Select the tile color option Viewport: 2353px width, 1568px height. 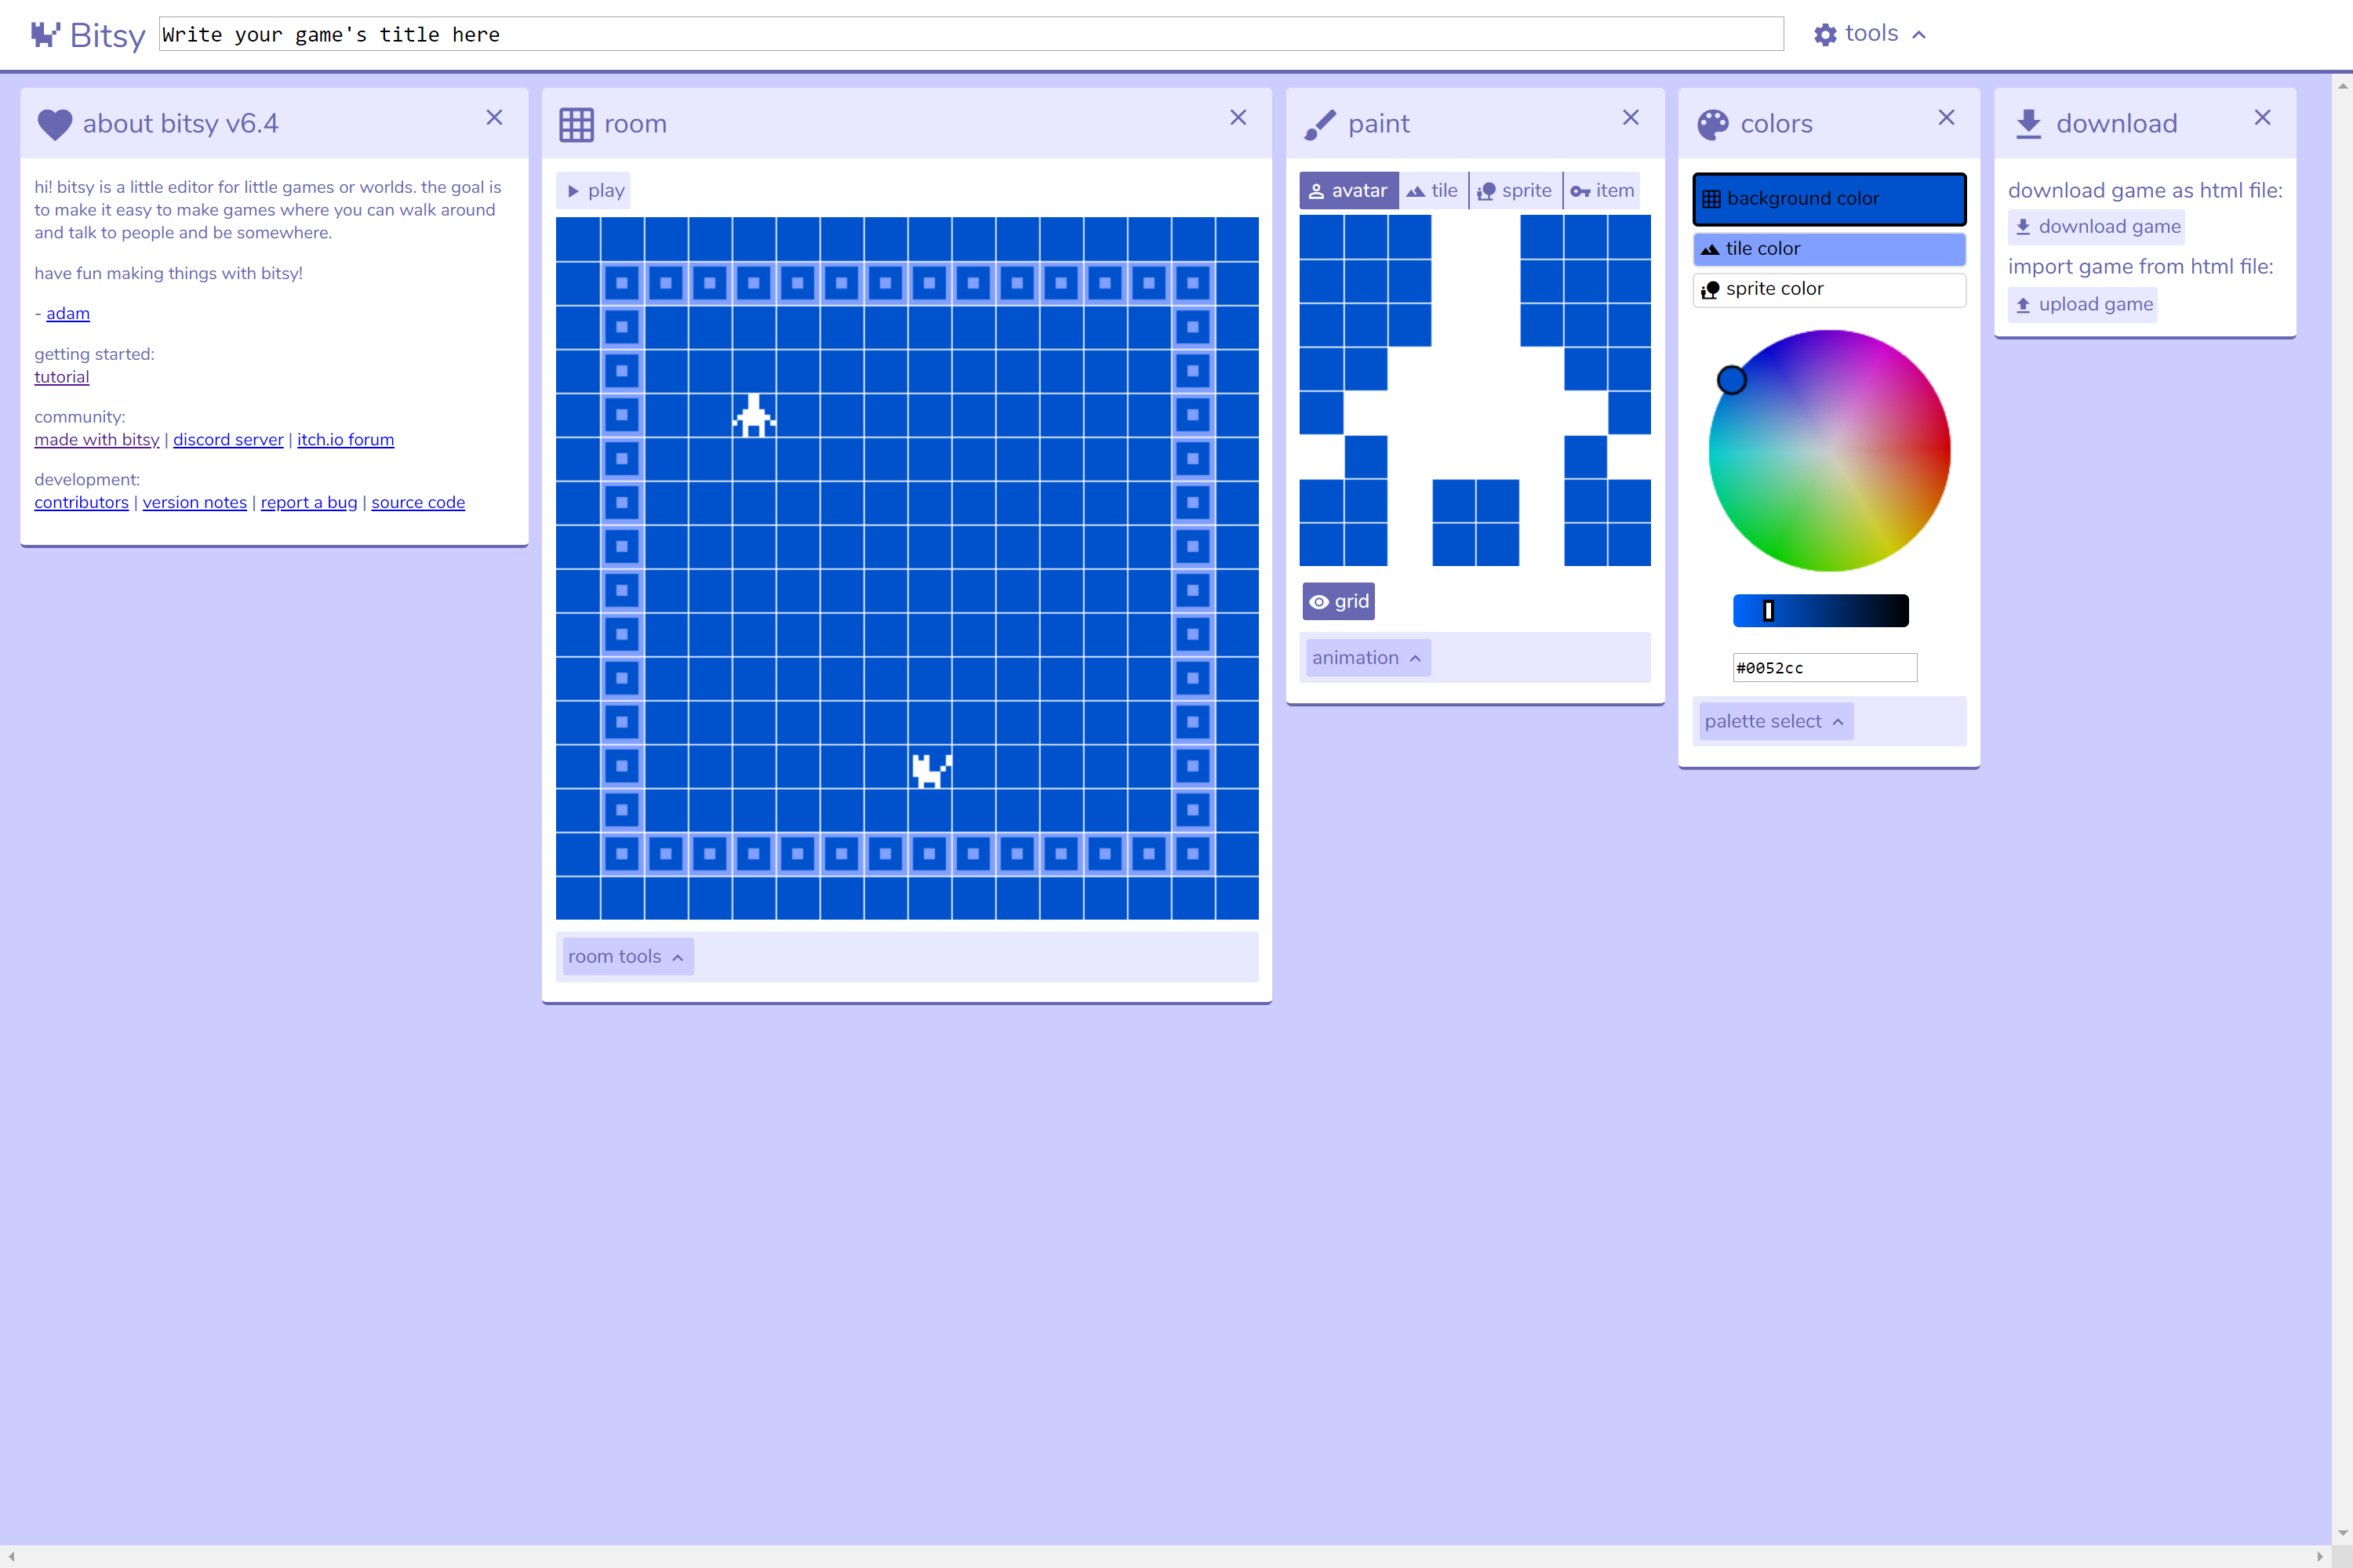tap(1827, 248)
